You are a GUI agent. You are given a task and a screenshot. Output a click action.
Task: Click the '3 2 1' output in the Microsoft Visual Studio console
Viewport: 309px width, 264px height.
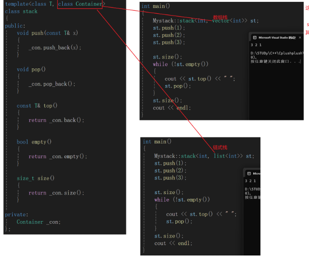click(256, 45)
